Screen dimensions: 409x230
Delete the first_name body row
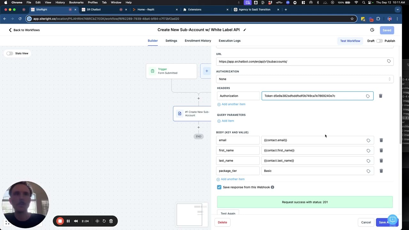pyautogui.click(x=381, y=150)
